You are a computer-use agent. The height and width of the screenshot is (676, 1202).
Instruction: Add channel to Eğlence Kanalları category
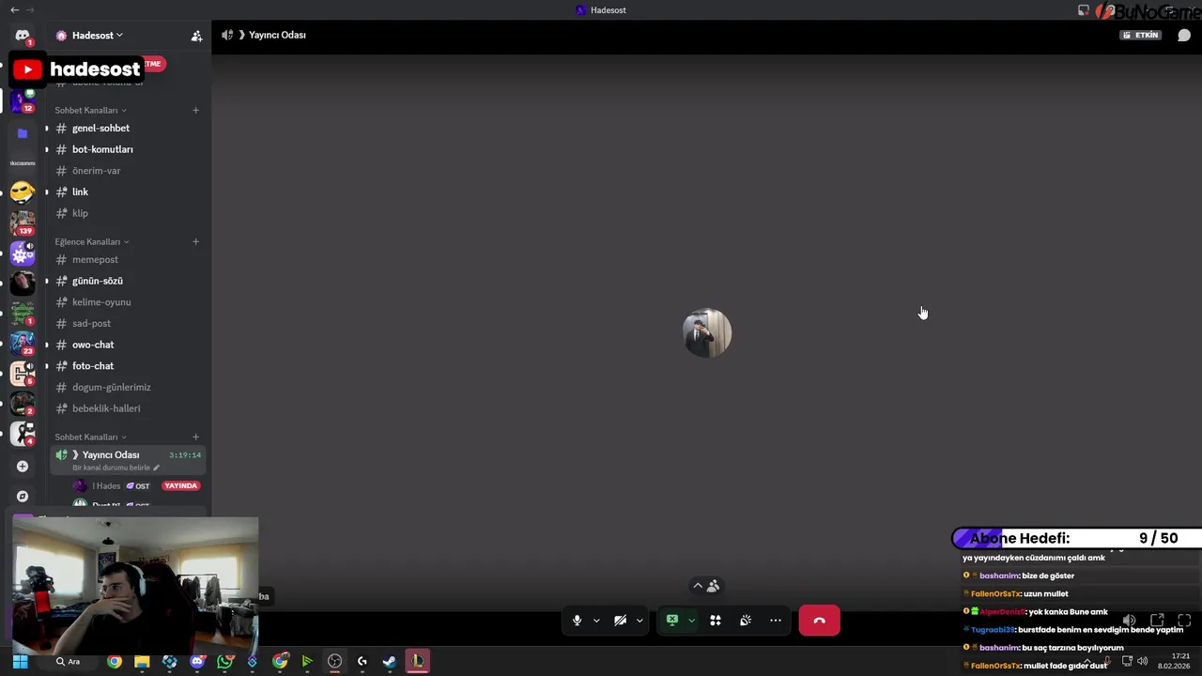coord(195,241)
